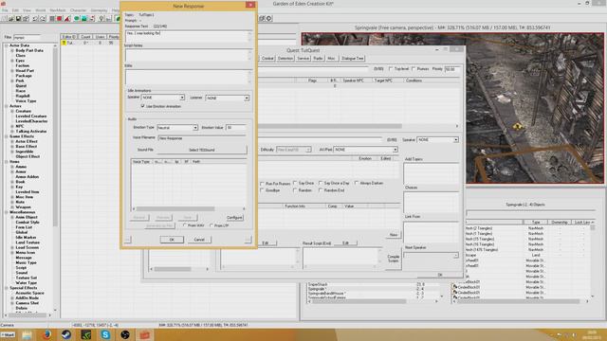Enable the Rumors checkbox in Quest window

(414, 69)
